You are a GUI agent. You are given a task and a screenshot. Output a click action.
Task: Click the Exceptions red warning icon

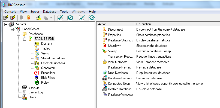tap(37, 73)
